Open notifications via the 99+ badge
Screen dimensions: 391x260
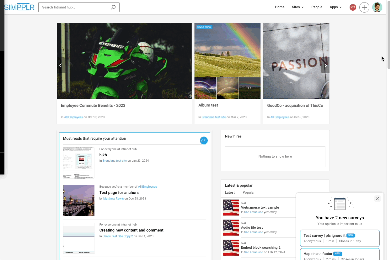pos(353,7)
